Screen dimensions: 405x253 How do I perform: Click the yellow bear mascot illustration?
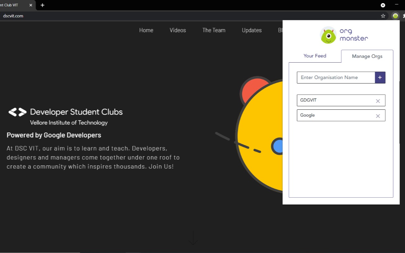(x=259, y=134)
